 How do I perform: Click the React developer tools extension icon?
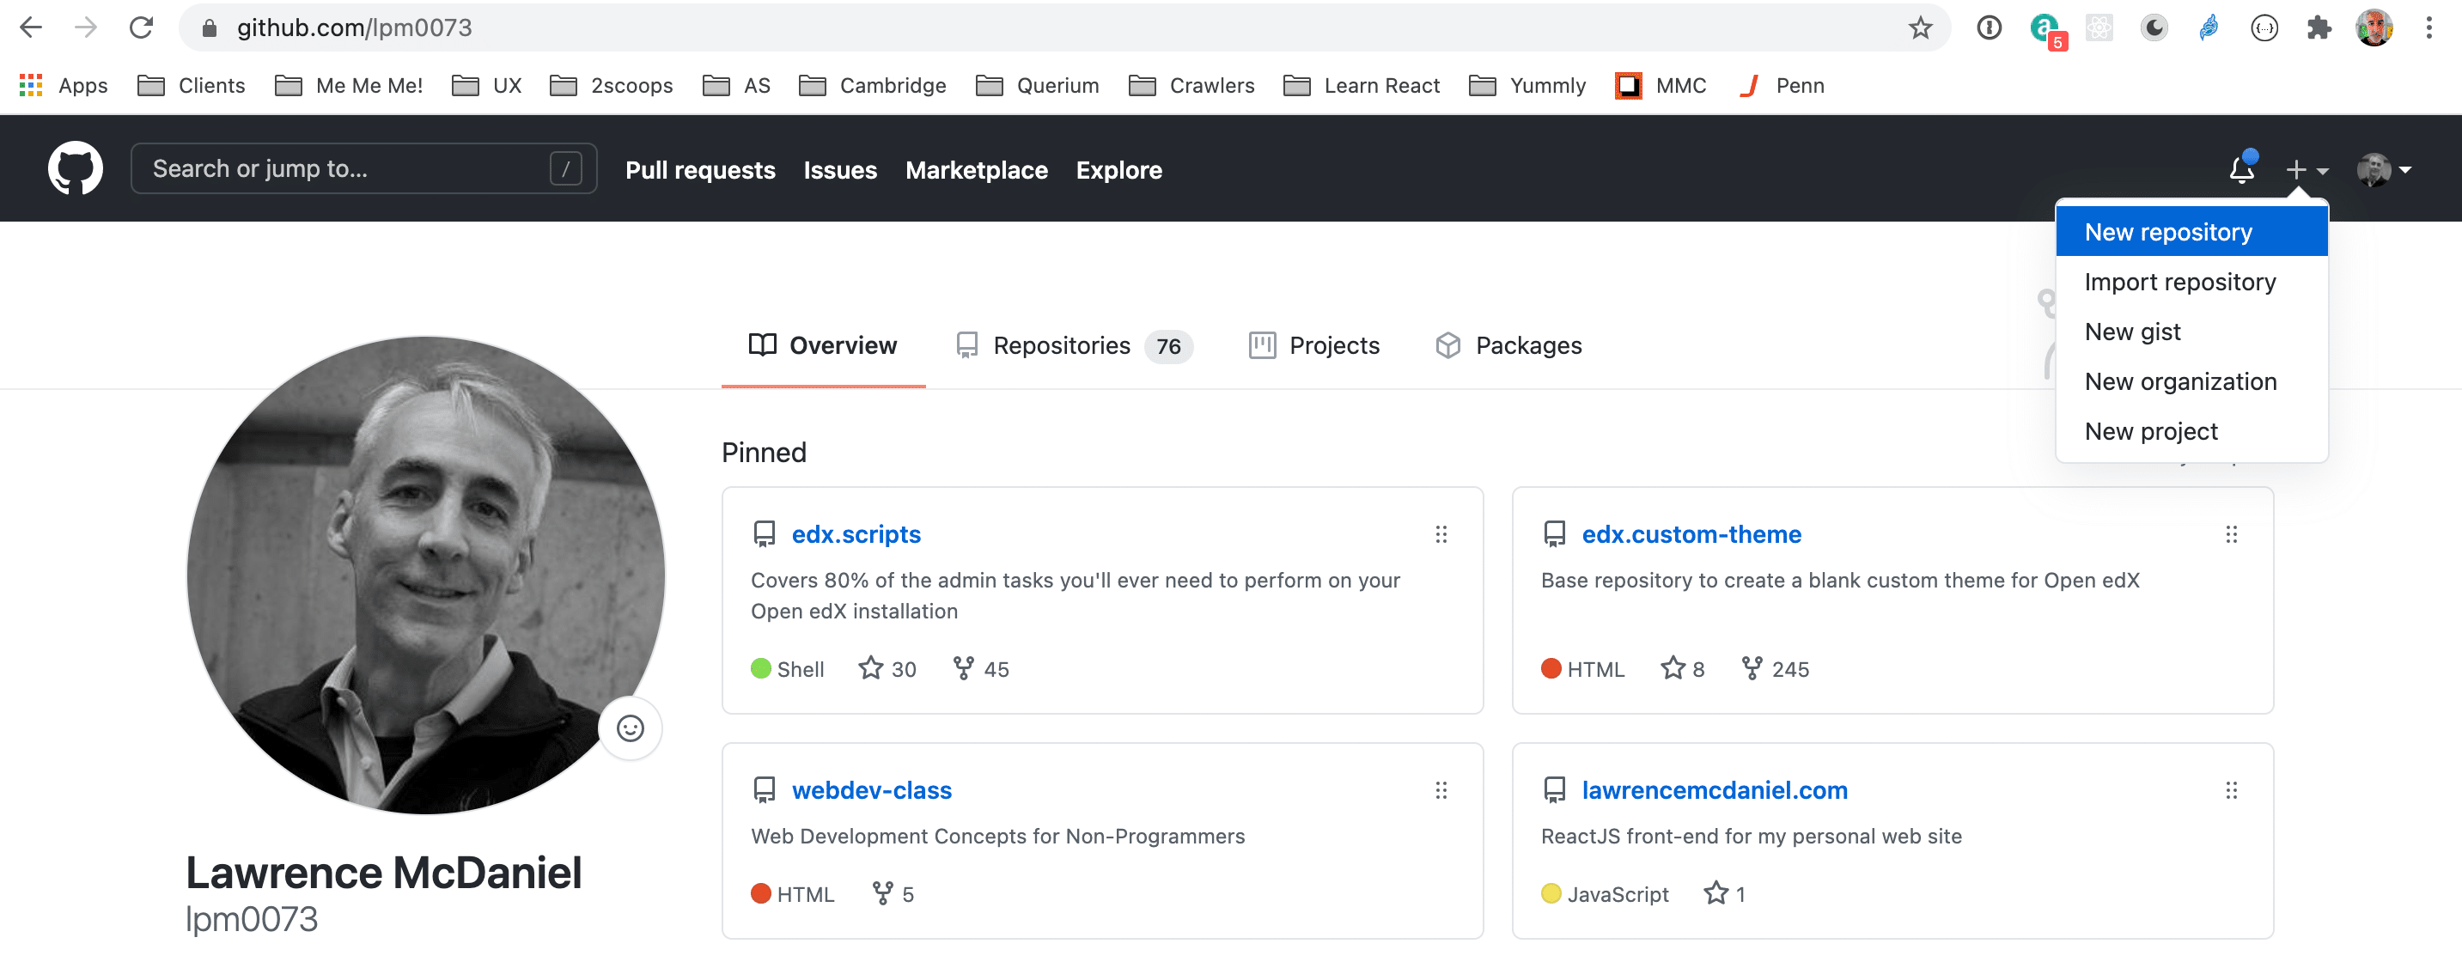pyautogui.click(x=2099, y=27)
